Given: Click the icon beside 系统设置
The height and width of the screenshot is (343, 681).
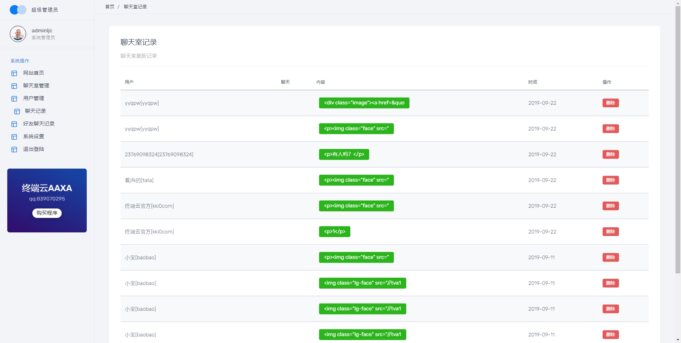Looking at the screenshot, I should [14, 137].
